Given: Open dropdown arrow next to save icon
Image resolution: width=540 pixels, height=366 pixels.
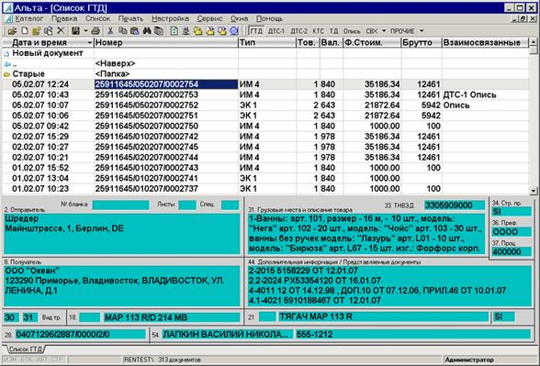Looking at the screenshot, I should (85, 31).
